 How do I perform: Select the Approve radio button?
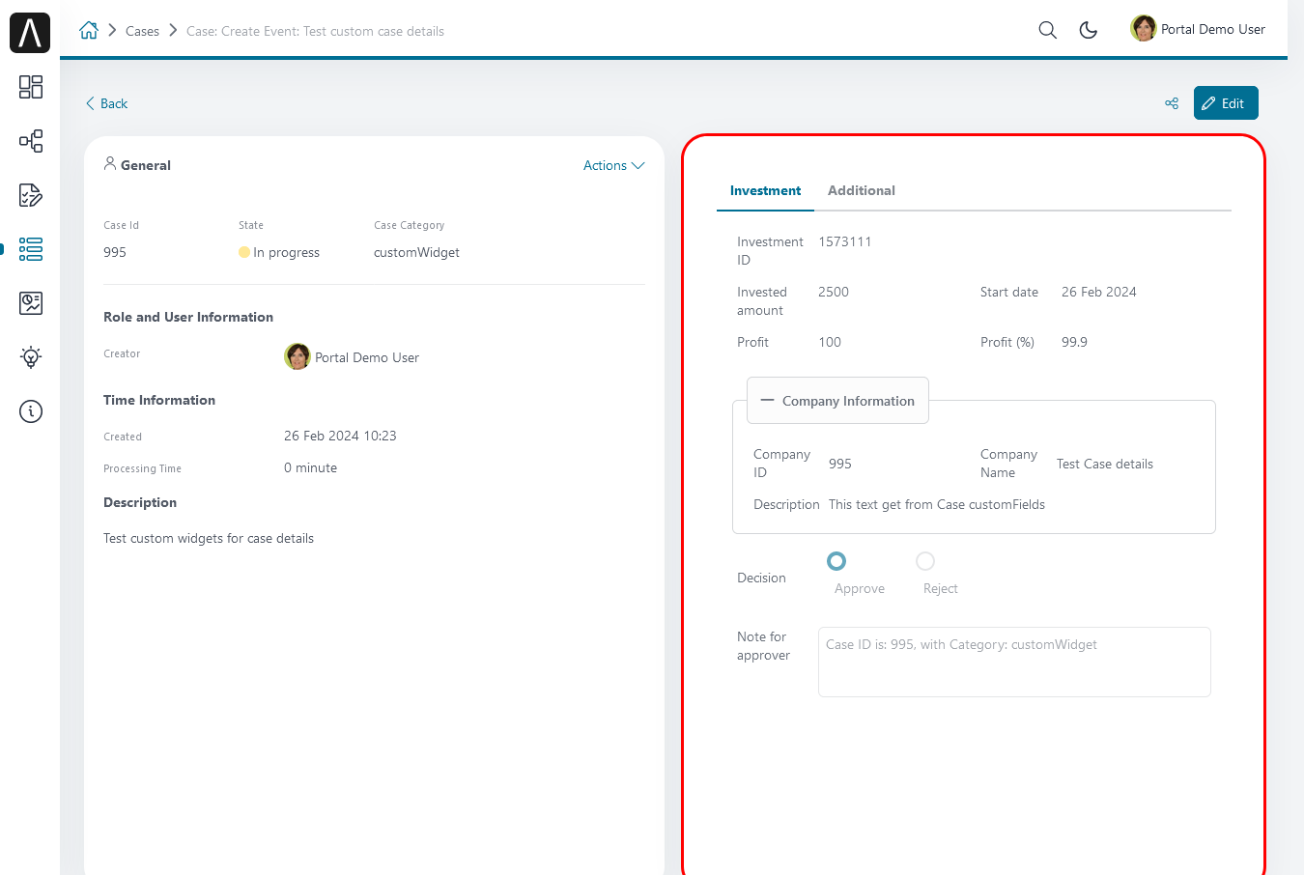[836, 561]
